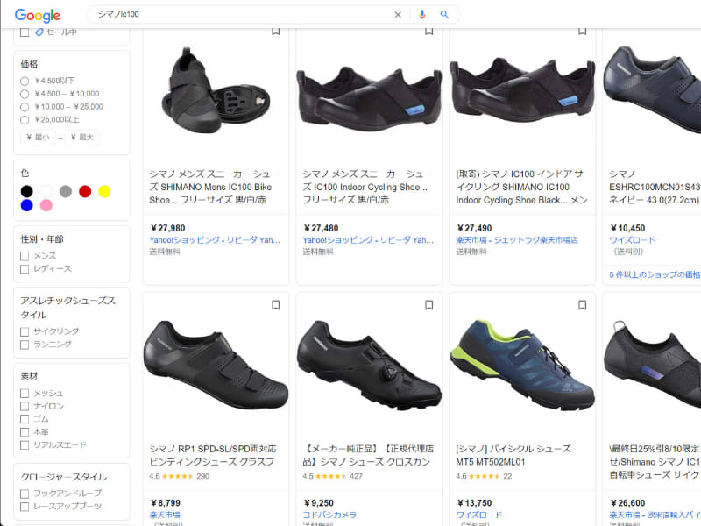Click inside the search input field
Screen dimensions: 701x526
219,15
